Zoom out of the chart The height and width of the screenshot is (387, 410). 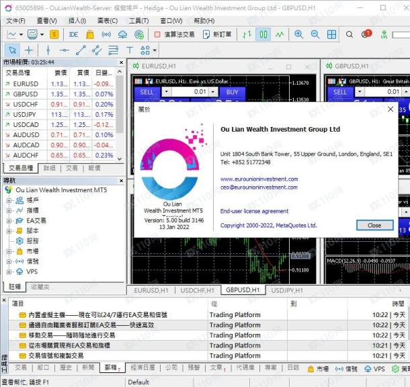[315, 34]
